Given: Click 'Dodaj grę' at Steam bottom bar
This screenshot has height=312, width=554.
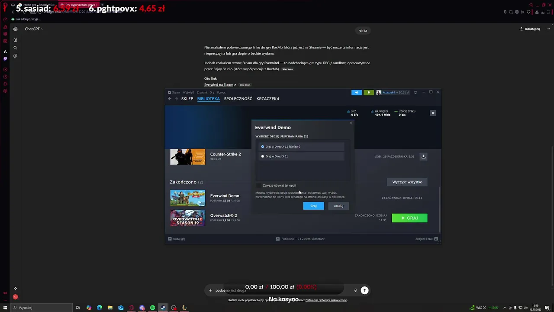Looking at the screenshot, I should tap(177, 239).
